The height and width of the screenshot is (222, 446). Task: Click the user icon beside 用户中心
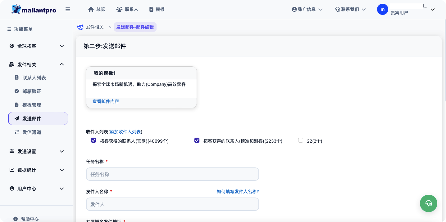[12, 189]
